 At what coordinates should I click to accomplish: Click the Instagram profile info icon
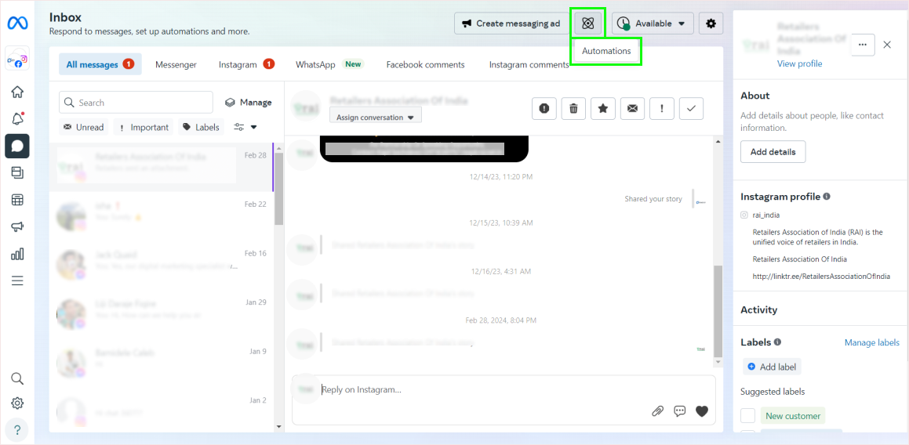[827, 197]
